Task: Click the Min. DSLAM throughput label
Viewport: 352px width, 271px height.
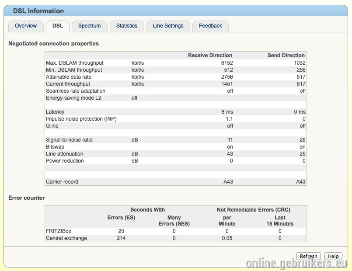Action: click(x=74, y=70)
